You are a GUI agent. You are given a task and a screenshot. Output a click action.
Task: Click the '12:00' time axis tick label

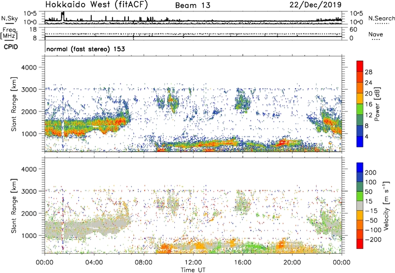[193, 263]
